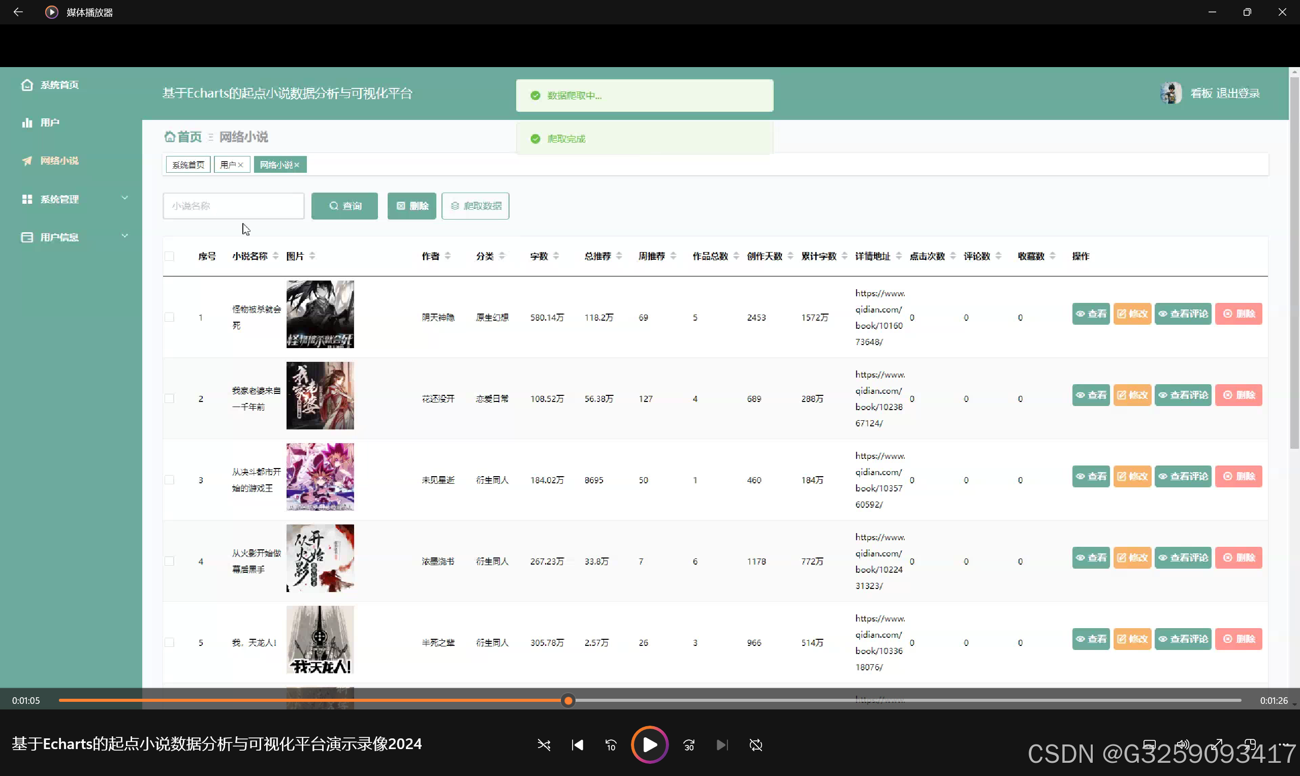Click the 爬取数据 button
The height and width of the screenshot is (776, 1300).
tap(475, 206)
